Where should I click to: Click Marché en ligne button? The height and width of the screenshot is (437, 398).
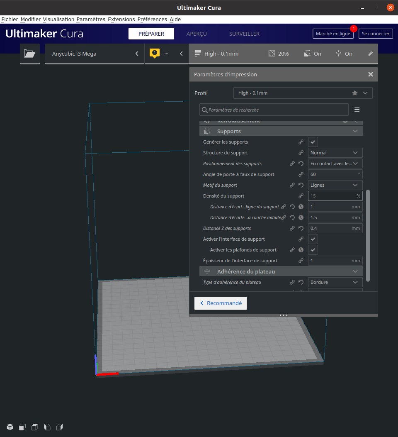[333, 34]
